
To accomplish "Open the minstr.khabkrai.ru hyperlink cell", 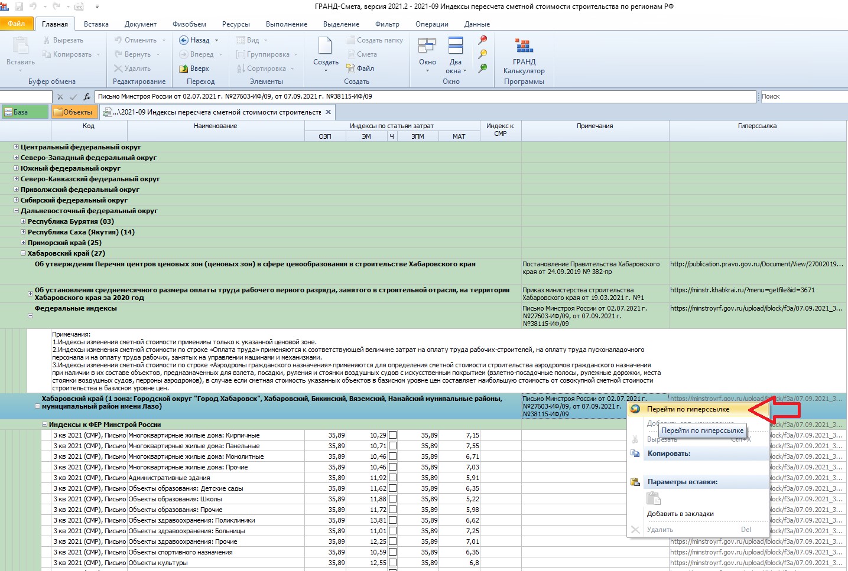I will pos(742,290).
